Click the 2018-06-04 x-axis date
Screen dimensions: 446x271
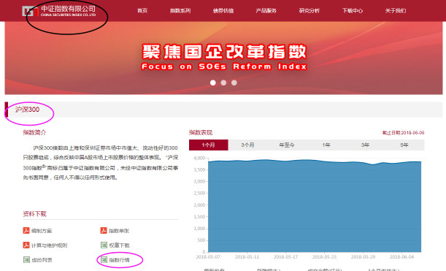pos(401,257)
